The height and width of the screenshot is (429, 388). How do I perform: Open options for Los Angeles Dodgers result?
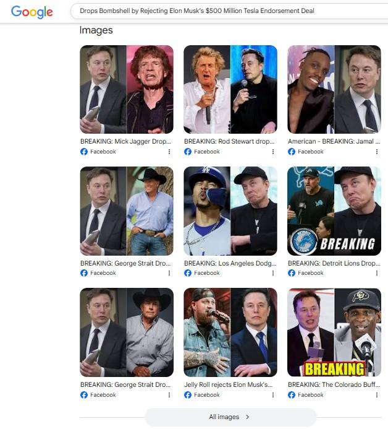(273, 273)
